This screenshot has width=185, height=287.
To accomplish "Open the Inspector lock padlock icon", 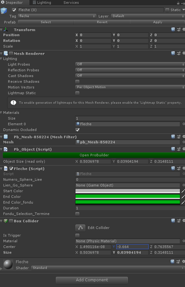I will point(178,3).
